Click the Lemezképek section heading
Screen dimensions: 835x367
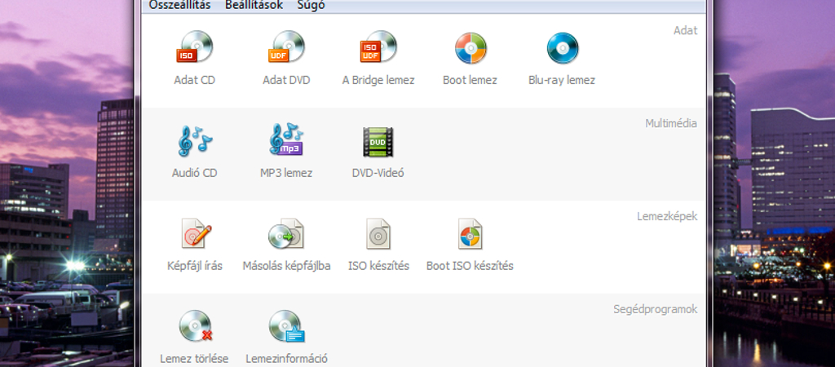pyautogui.click(x=667, y=216)
